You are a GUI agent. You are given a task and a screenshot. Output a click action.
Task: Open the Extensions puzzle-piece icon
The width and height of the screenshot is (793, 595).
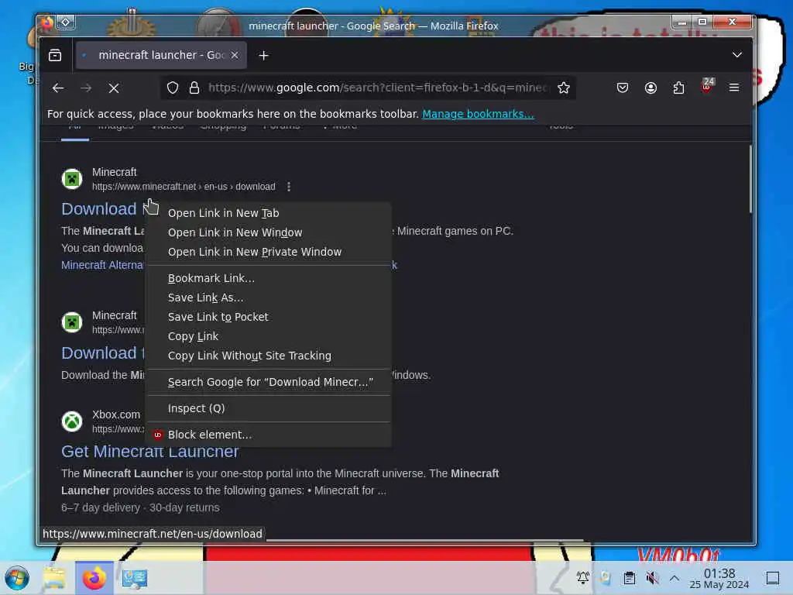[x=678, y=88]
